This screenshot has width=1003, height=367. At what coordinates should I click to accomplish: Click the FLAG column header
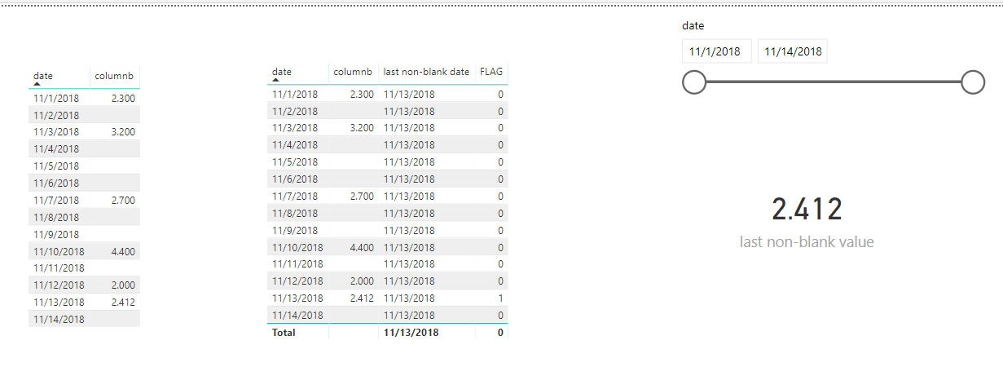tap(491, 72)
